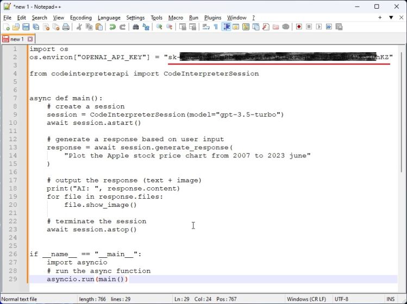Viewport: 407px width, 304px height.
Task: Open the Function List panel icon
Action: 266,27
